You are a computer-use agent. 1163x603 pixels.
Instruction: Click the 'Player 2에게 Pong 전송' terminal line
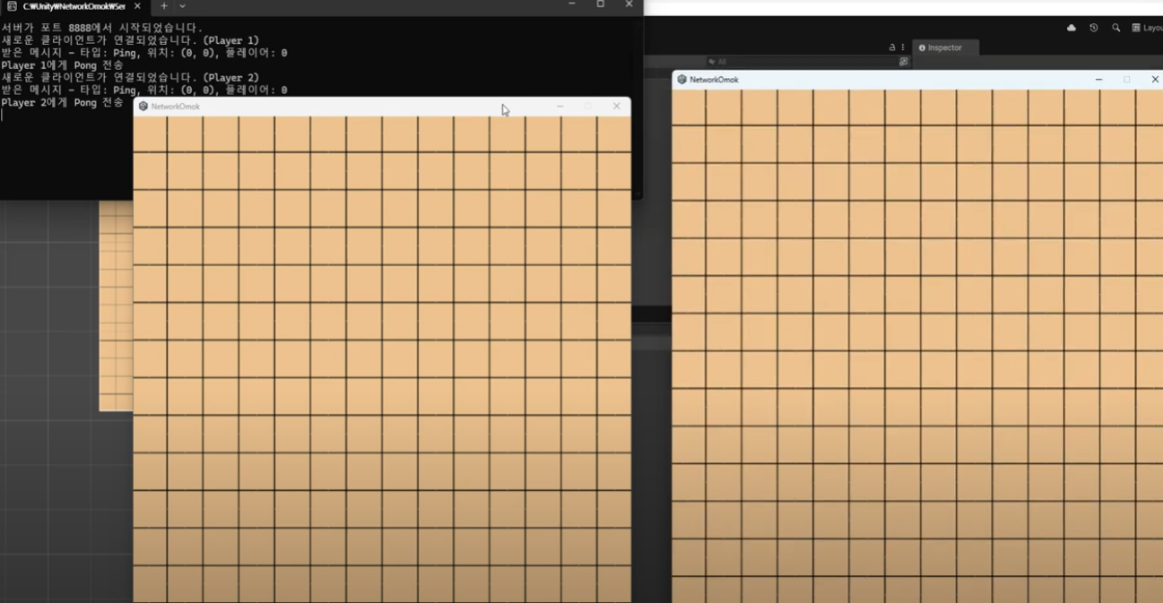coord(63,103)
